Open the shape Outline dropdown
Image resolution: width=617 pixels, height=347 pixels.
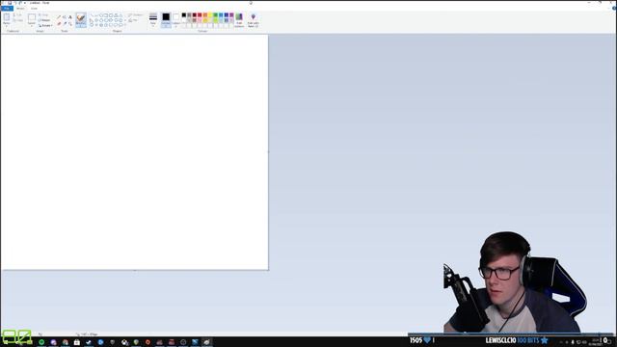(136, 15)
